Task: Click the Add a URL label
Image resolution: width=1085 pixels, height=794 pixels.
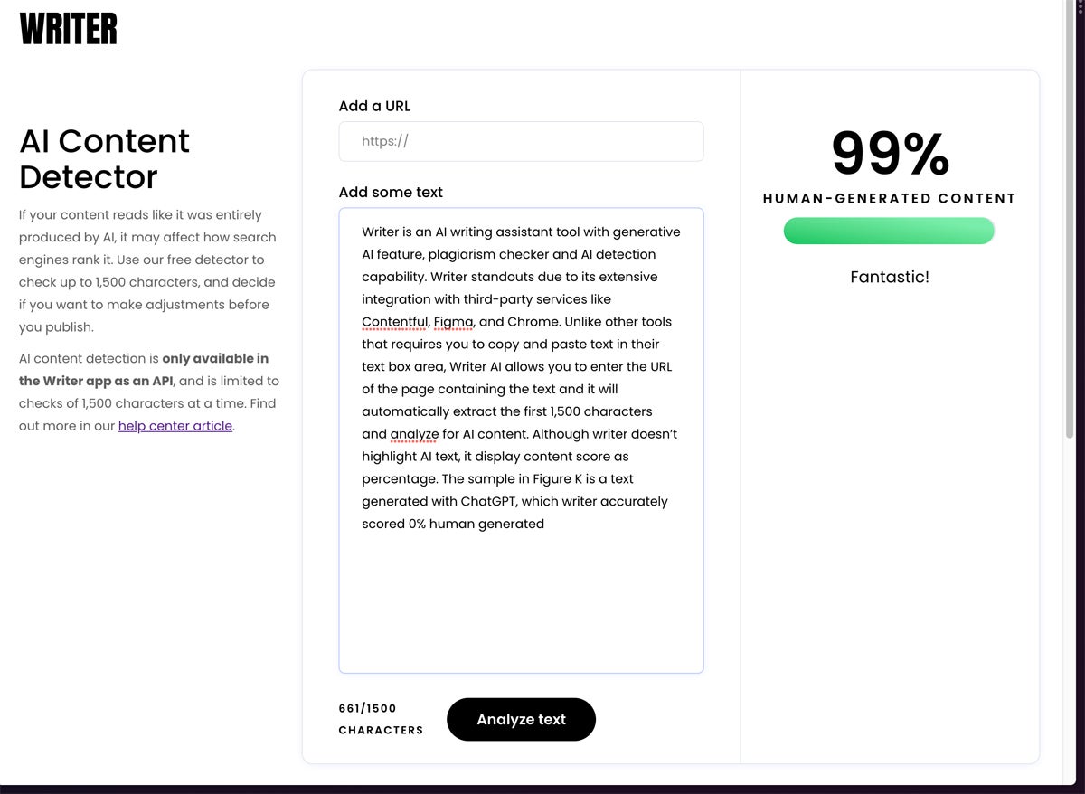Action: pyautogui.click(x=374, y=106)
